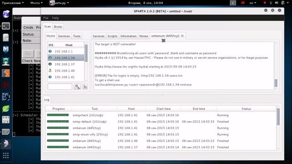Click Linux penguin icon for 192.168.1.40
The height and width of the screenshot is (164, 292).
50,71
